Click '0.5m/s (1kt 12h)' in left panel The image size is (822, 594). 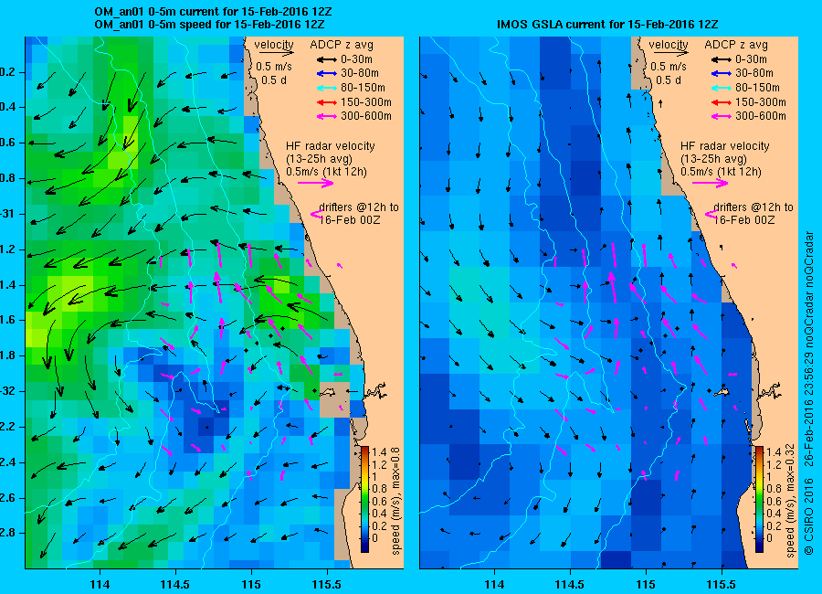327,172
